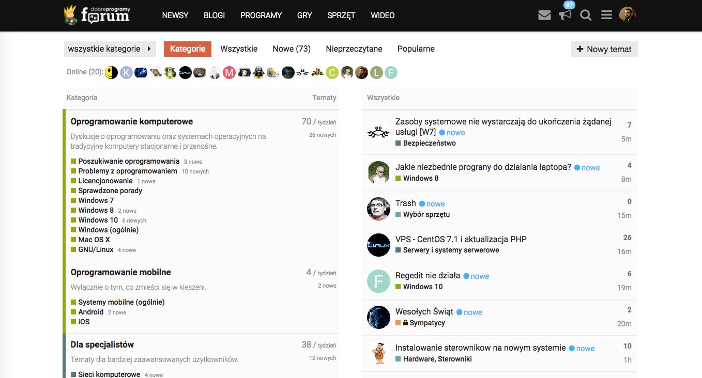Open avatar of Zasoby systemowe topic author
The image size is (702, 378).
pyautogui.click(x=378, y=132)
